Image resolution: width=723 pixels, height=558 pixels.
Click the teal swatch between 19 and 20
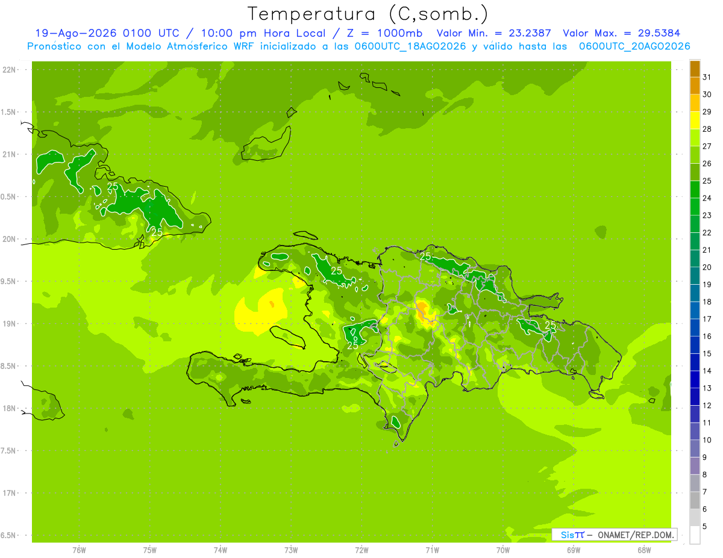tap(695, 276)
